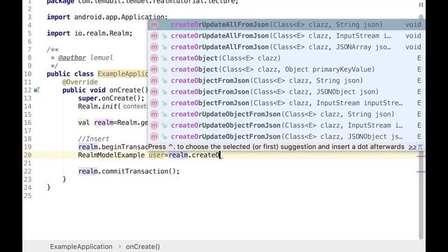Image resolution: width=448 pixels, height=252 pixels.
Task: Open next tip via the >> link
Action: click(x=412, y=147)
